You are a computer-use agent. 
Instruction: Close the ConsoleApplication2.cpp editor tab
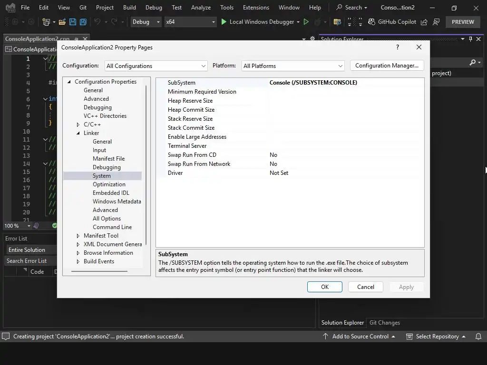click(x=85, y=39)
